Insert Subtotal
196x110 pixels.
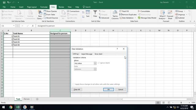coord(180,18)
